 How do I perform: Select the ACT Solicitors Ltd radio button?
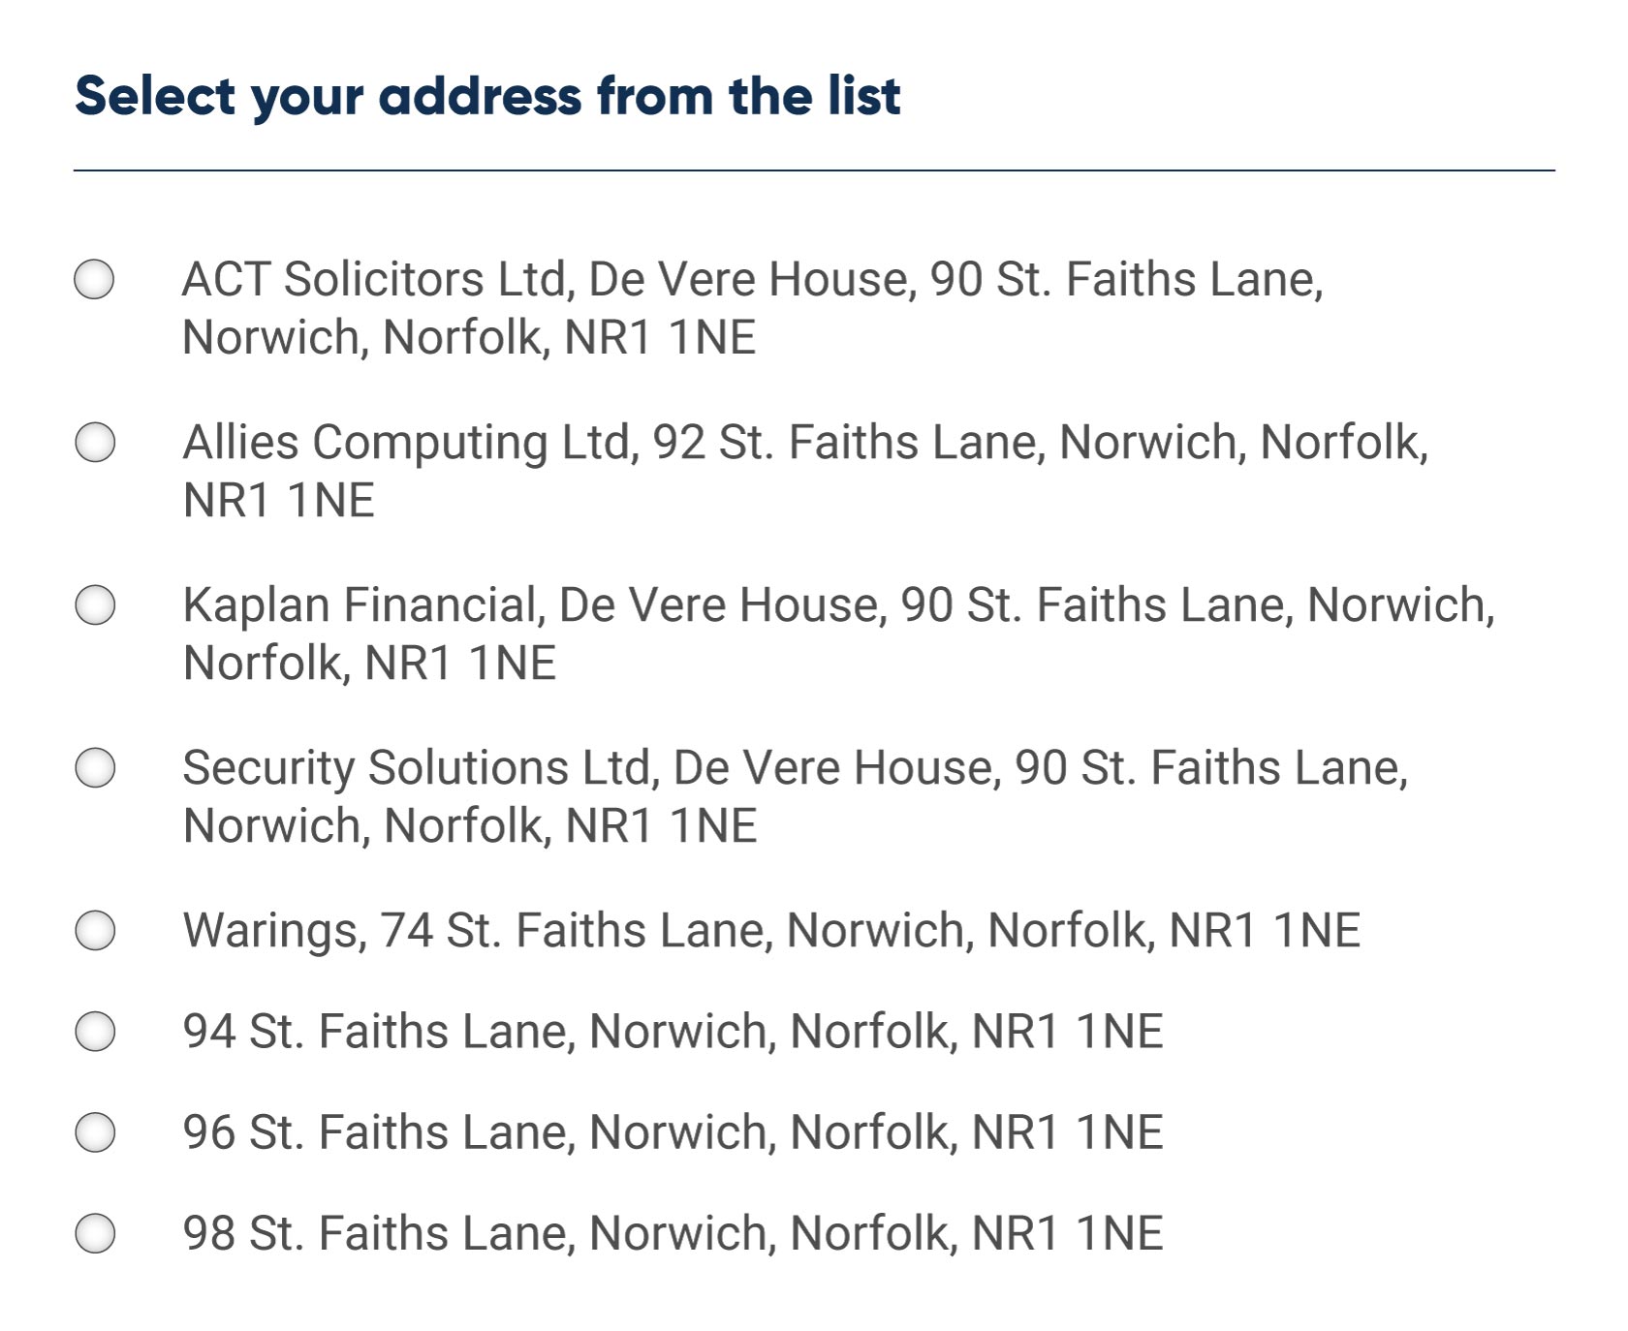click(94, 279)
